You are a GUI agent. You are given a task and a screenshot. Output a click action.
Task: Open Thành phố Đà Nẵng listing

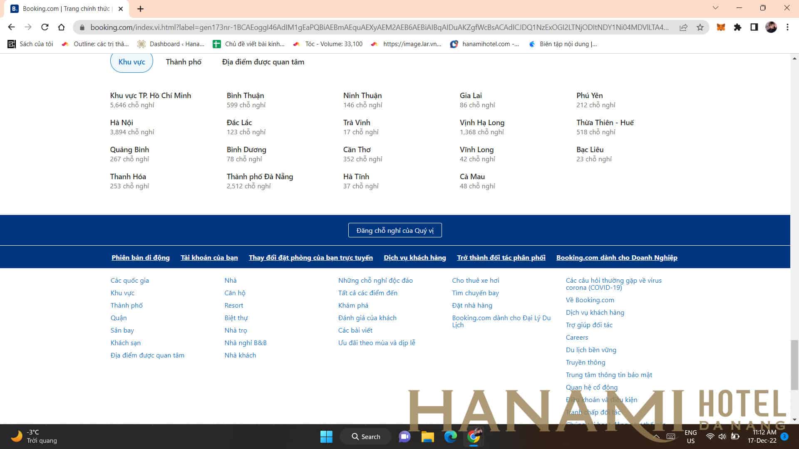(x=260, y=177)
